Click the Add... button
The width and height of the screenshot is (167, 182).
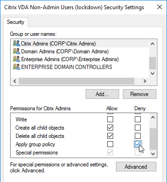[102, 94]
